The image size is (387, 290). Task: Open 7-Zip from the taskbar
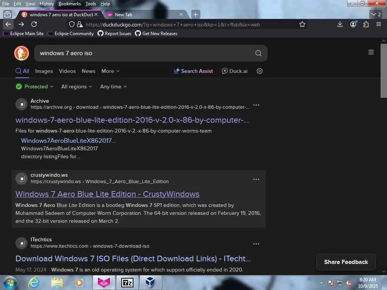127,282
